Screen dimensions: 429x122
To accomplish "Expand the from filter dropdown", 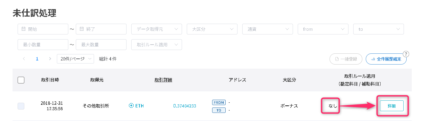I will point(323,29).
